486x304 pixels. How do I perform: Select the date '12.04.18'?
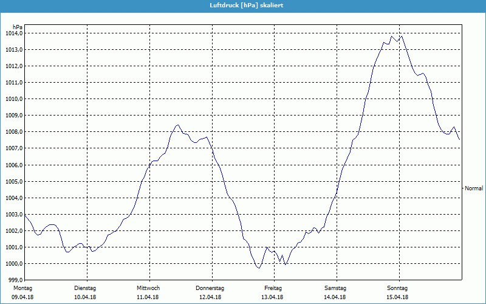[210, 297]
